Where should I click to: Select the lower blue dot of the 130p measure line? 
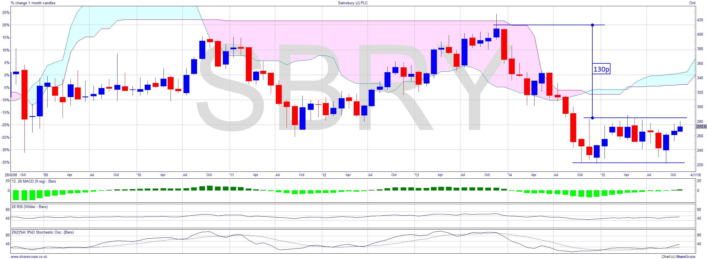point(592,118)
